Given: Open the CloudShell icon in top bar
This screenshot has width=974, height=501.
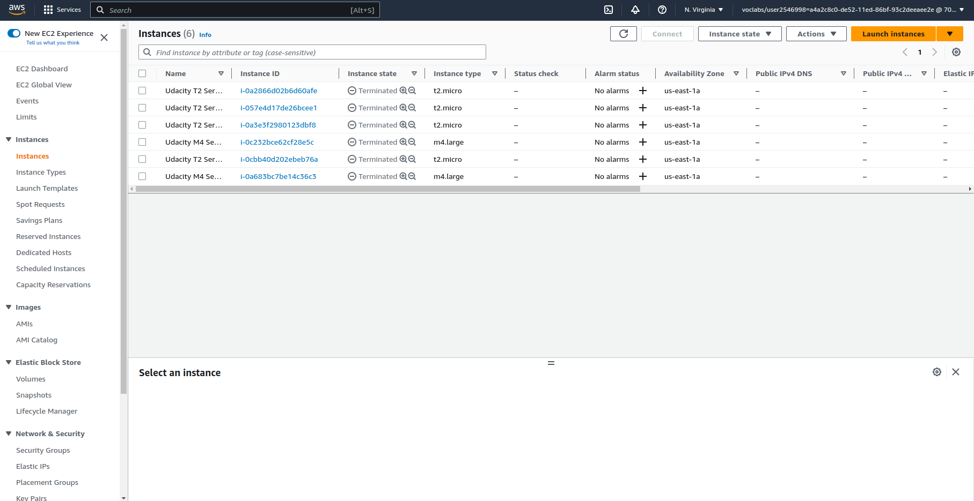Looking at the screenshot, I should (x=609, y=10).
